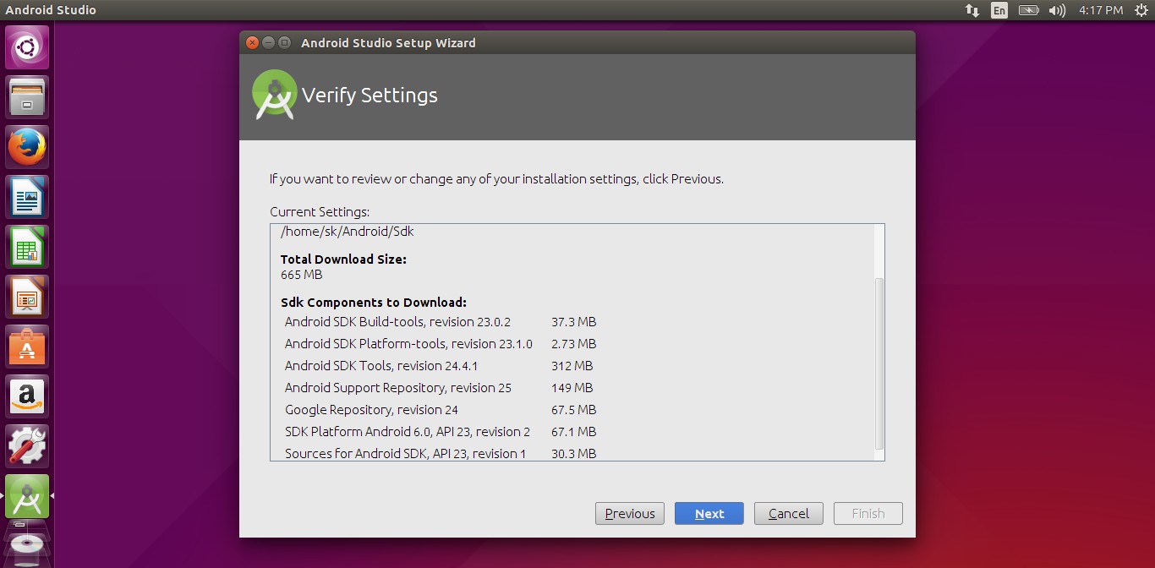Image resolution: width=1155 pixels, height=568 pixels.
Task: Select Google Repository, revision 24 row
Action: click(x=441, y=410)
